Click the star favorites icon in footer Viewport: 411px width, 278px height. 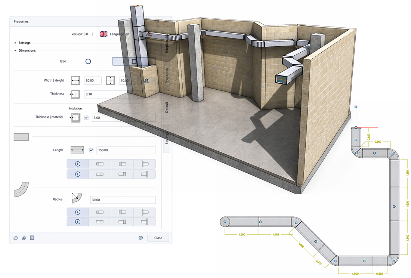[24, 238]
